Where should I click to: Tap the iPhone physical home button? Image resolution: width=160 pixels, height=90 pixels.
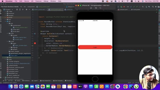pyautogui.click(x=95, y=79)
